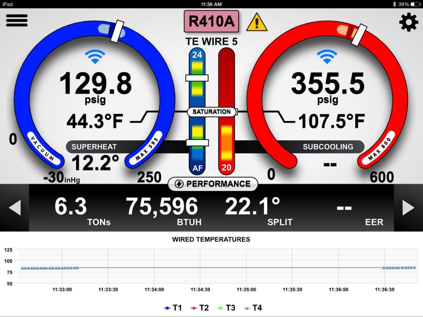
Task: Tap the 129.8 psig low-side pressure reading
Action: (95, 84)
